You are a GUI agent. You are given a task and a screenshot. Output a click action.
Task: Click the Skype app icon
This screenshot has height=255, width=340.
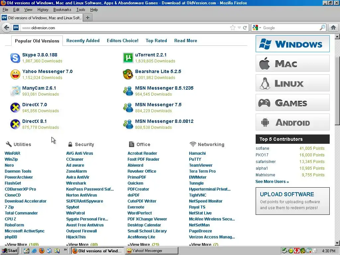click(15, 58)
